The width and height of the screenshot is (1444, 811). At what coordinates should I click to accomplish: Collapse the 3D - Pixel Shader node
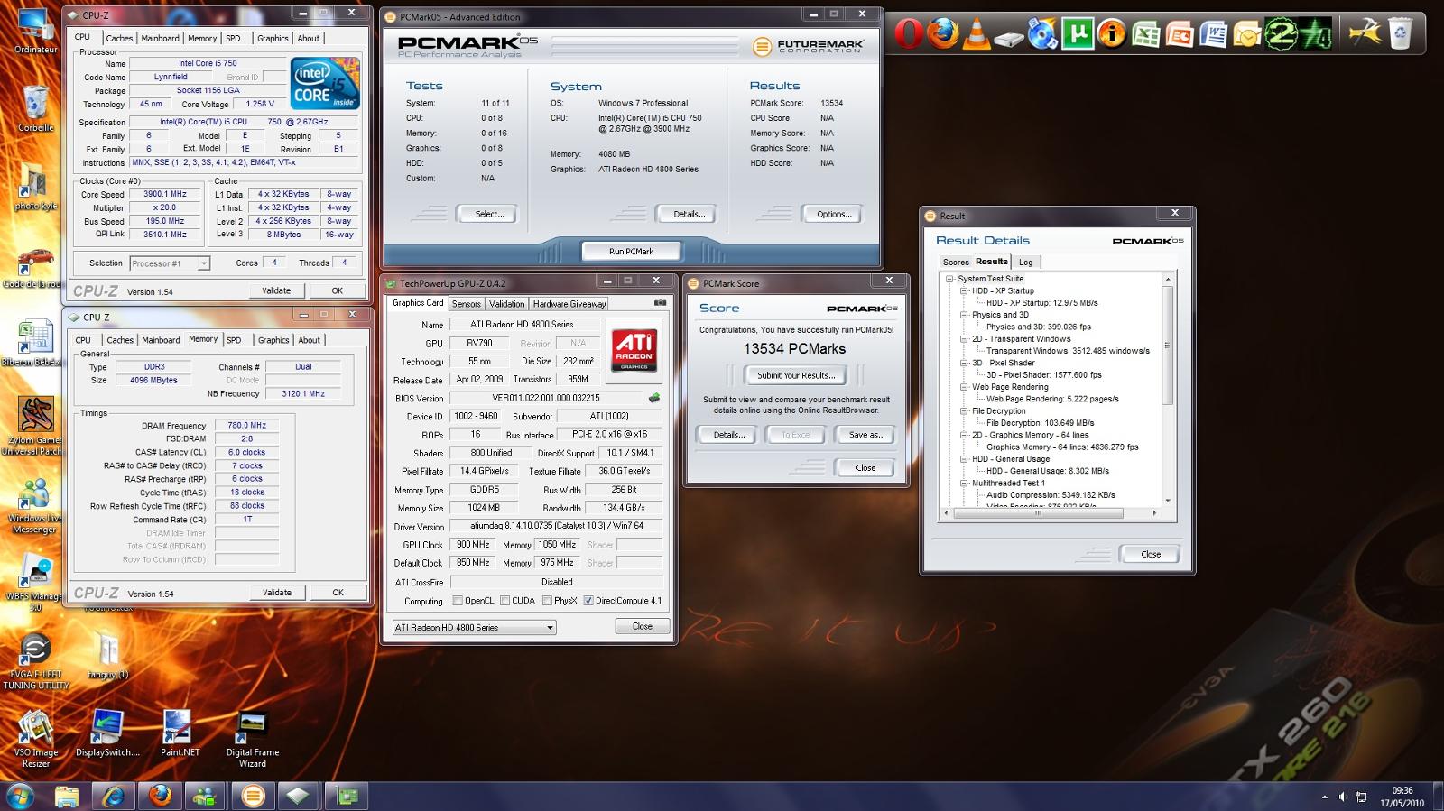point(964,363)
